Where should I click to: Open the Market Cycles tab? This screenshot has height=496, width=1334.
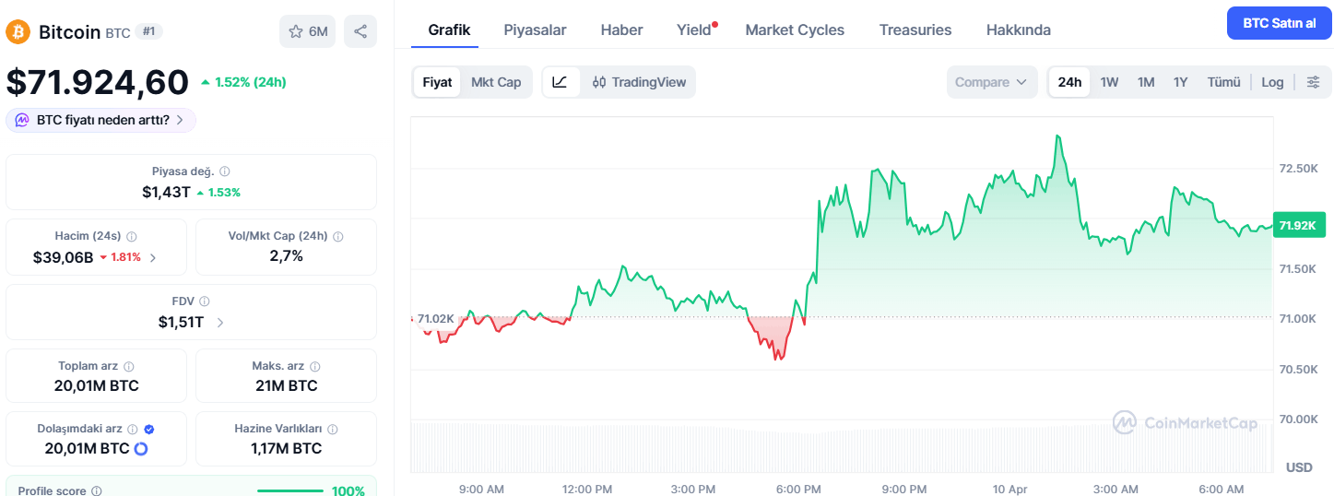pos(795,30)
